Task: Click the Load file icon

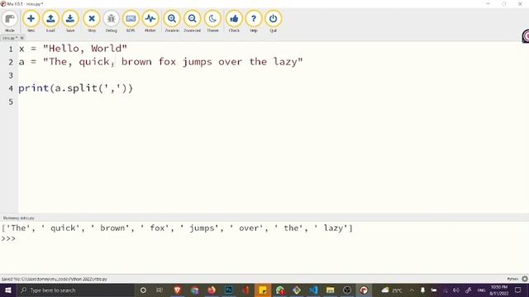Action: point(50,21)
